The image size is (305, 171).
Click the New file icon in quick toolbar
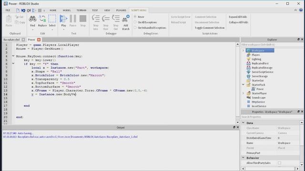(x=18, y=10)
